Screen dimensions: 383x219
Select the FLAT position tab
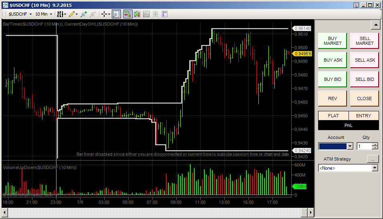333,116
